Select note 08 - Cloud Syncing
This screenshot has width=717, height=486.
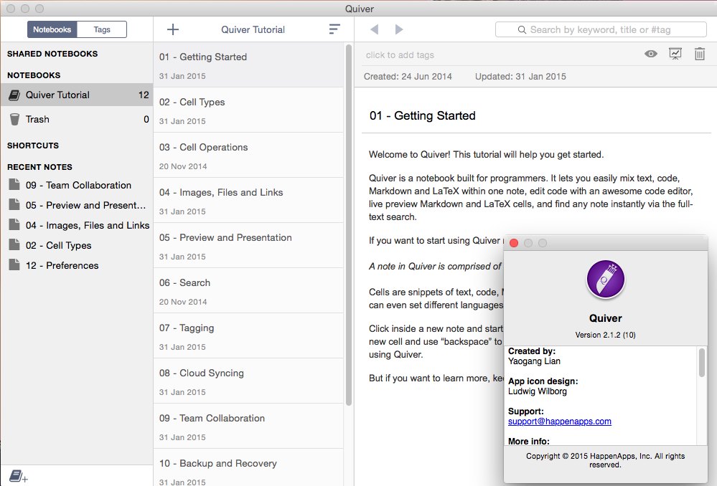[248, 381]
